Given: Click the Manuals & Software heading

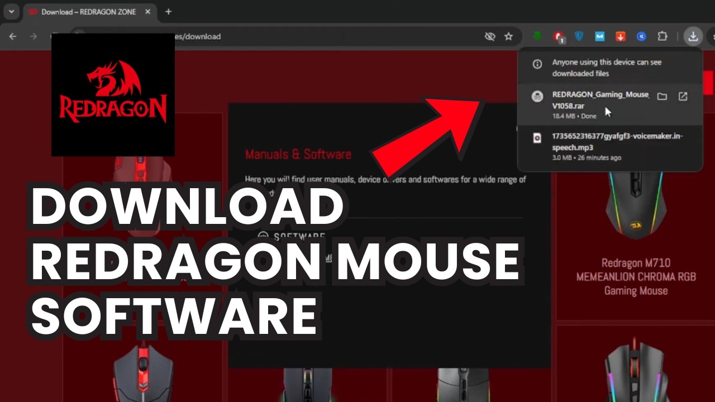Looking at the screenshot, I should click(298, 154).
